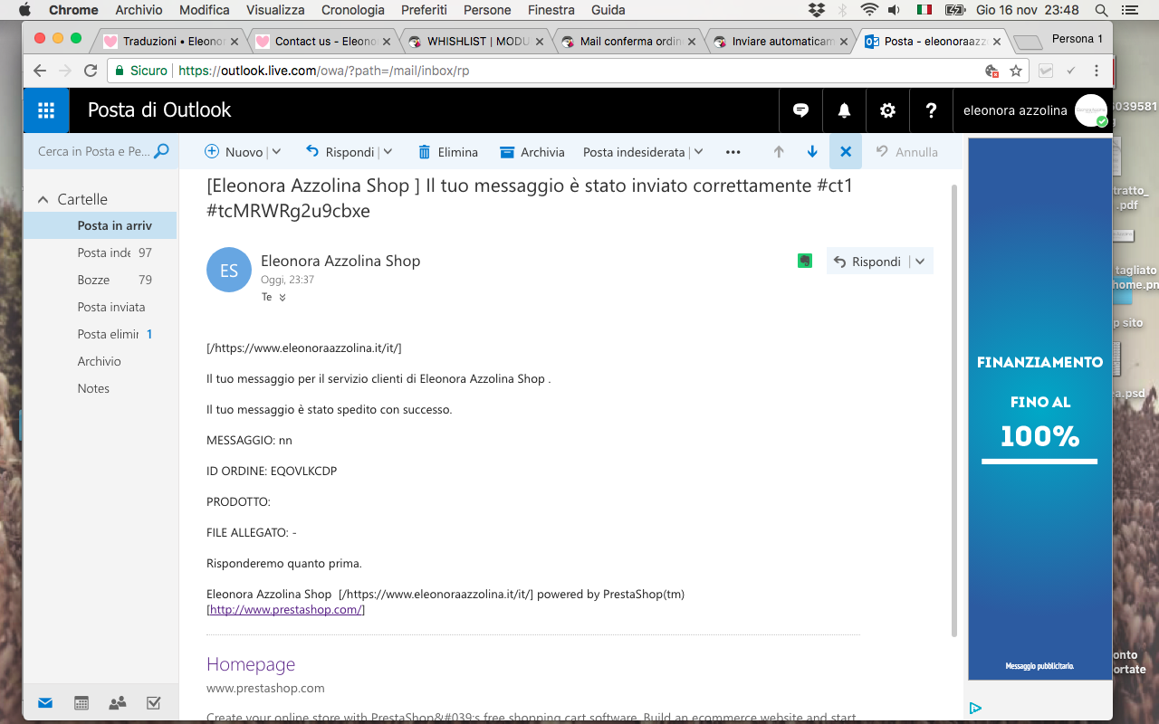Open the Wi-Fi status menu
The width and height of the screenshot is (1159, 724).
point(869,10)
